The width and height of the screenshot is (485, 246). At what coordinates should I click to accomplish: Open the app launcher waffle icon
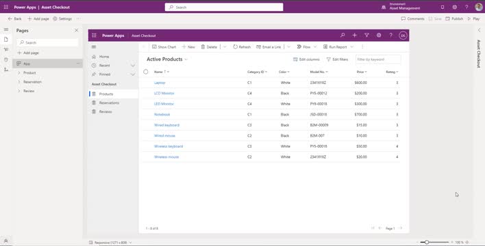pos(6,7)
